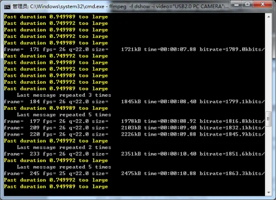Select the line with frame= 209
Screen dimensions: 276x200
pos(134,128)
